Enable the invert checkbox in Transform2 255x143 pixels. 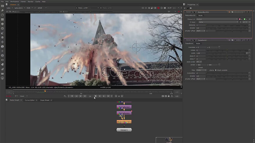coord(197,68)
